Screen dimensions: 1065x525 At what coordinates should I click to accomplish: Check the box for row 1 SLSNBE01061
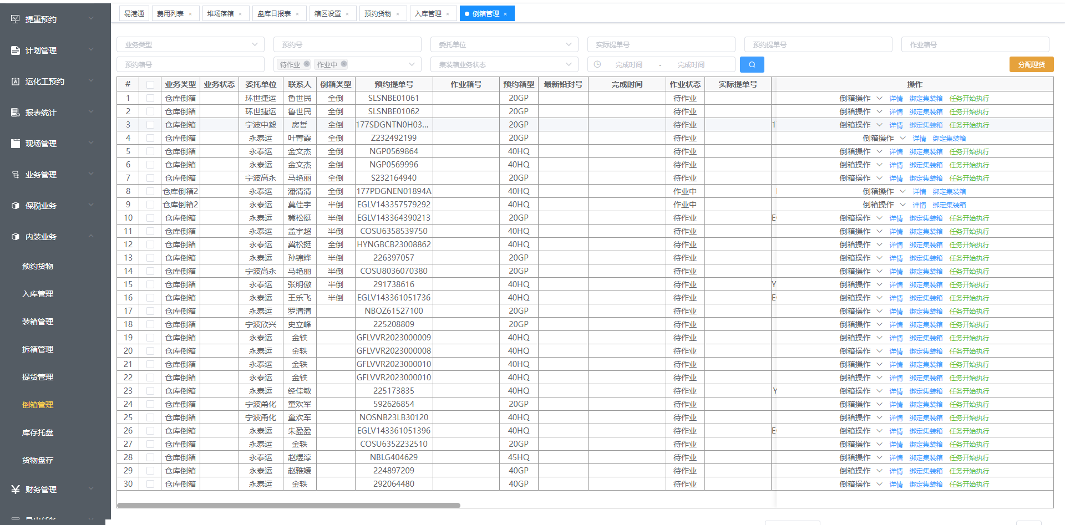tap(150, 98)
